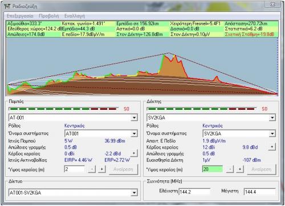Click the receiver gain 12 dBi value
Image resolution: width=285 pixels, height=206 pixels.
pos(209,147)
